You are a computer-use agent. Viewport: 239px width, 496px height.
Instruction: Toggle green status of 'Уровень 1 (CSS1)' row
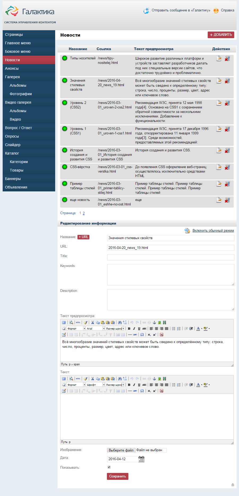point(65,129)
